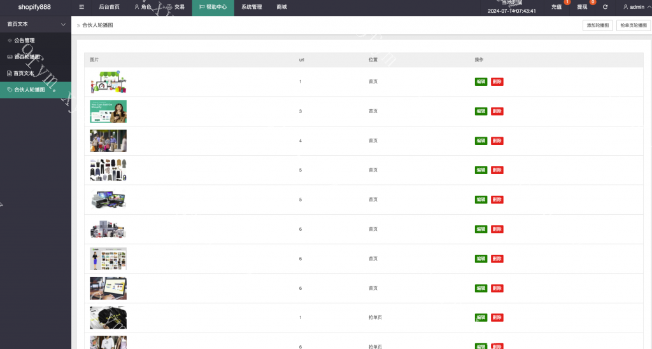
Task: Click the 图片 column header
Action: pyautogui.click(x=94, y=60)
